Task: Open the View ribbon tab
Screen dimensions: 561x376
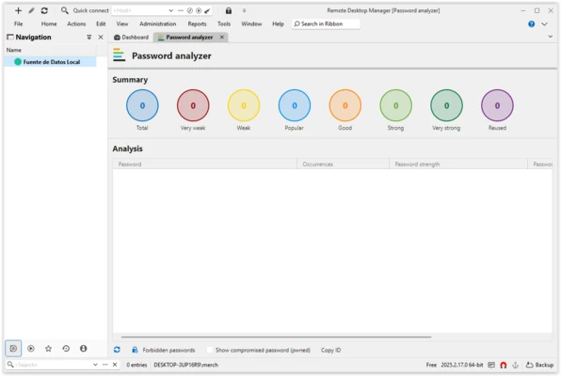Action: pyautogui.click(x=122, y=23)
